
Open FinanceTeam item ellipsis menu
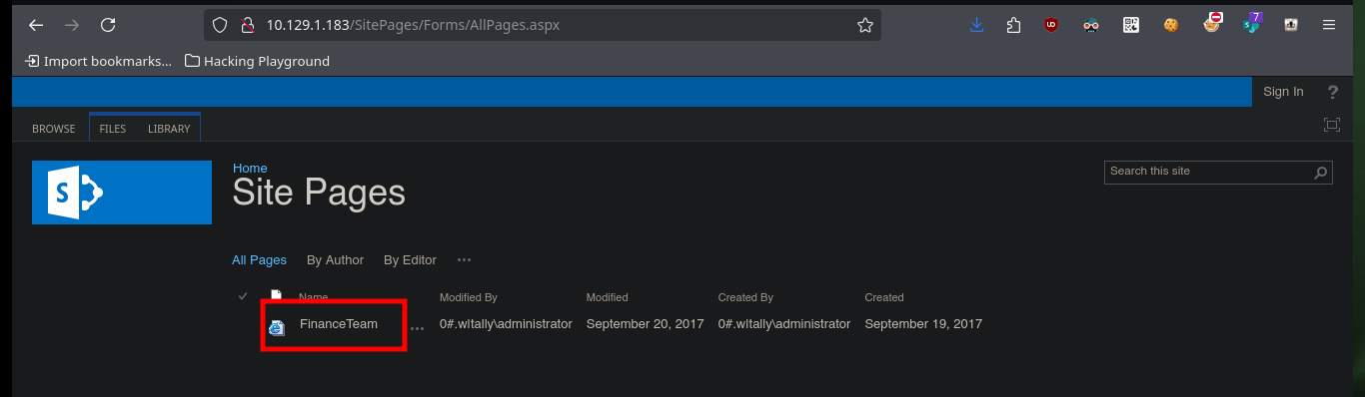pos(417,327)
